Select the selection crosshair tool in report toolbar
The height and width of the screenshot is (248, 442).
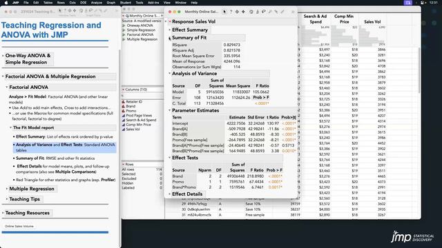tap(237, 12)
